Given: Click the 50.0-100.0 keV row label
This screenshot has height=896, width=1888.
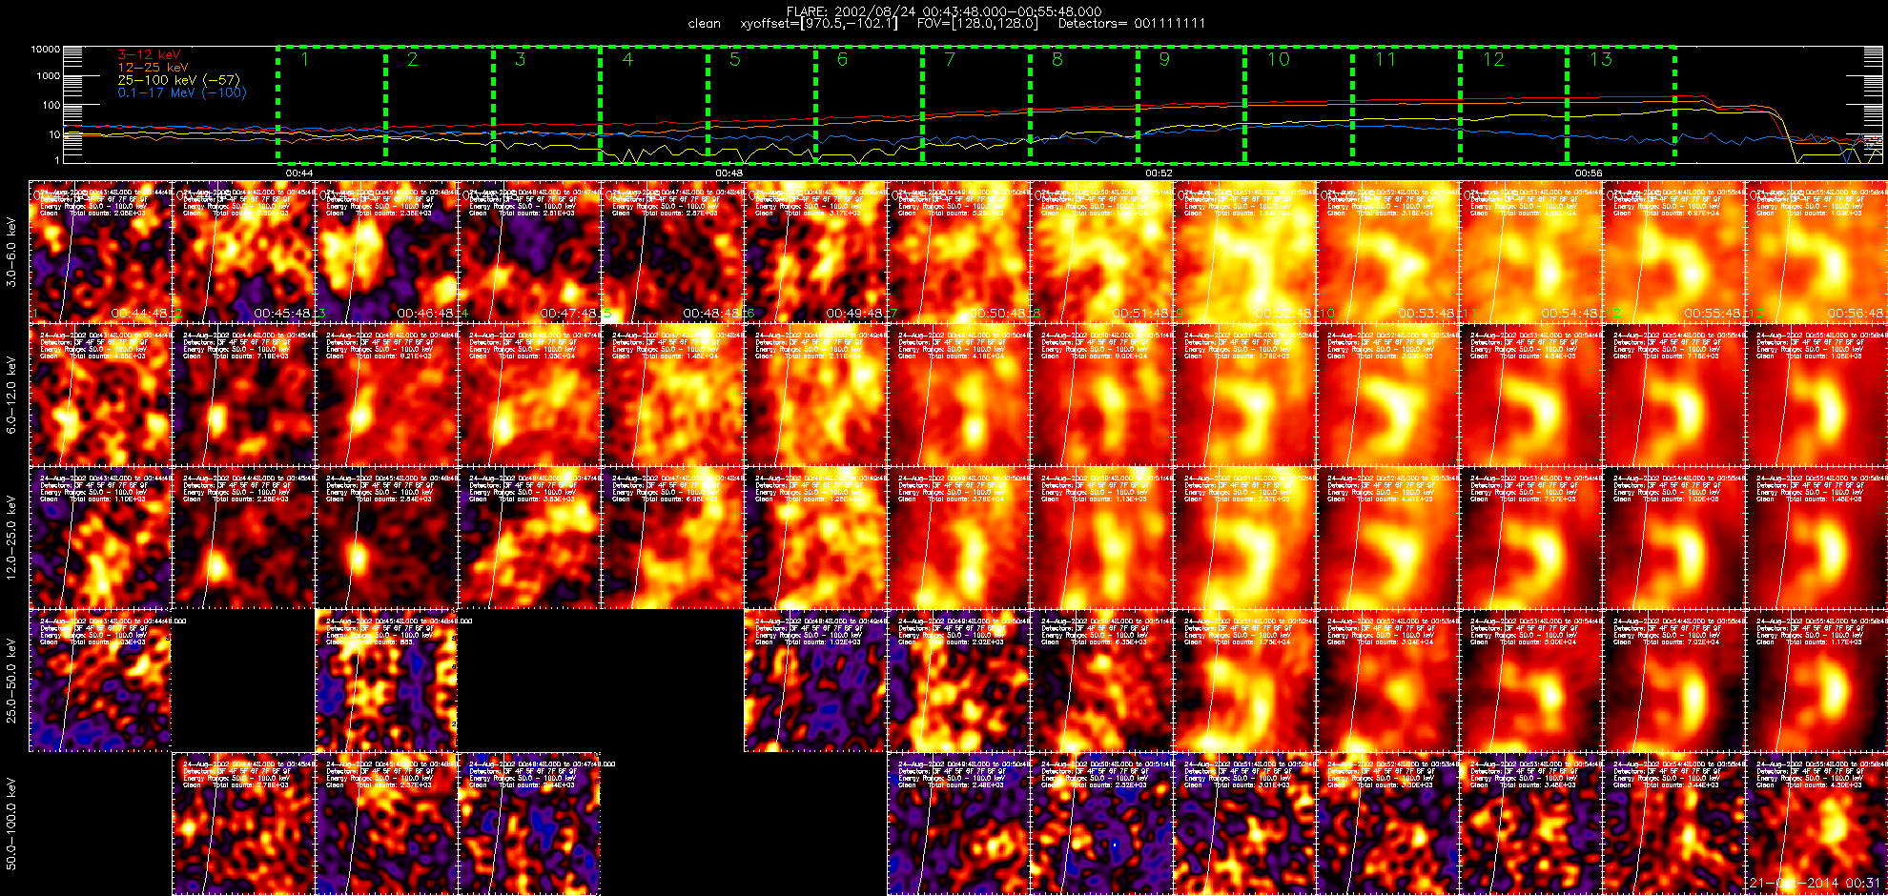Looking at the screenshot, I should (11, 824).
